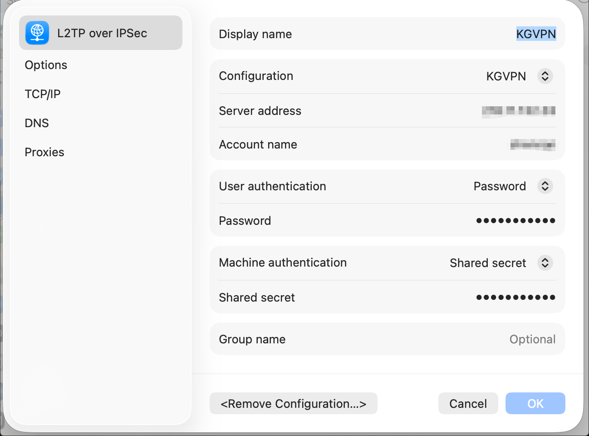Click the optional Group name field
This screenshot has height=436, width=589.
[532, 339]
